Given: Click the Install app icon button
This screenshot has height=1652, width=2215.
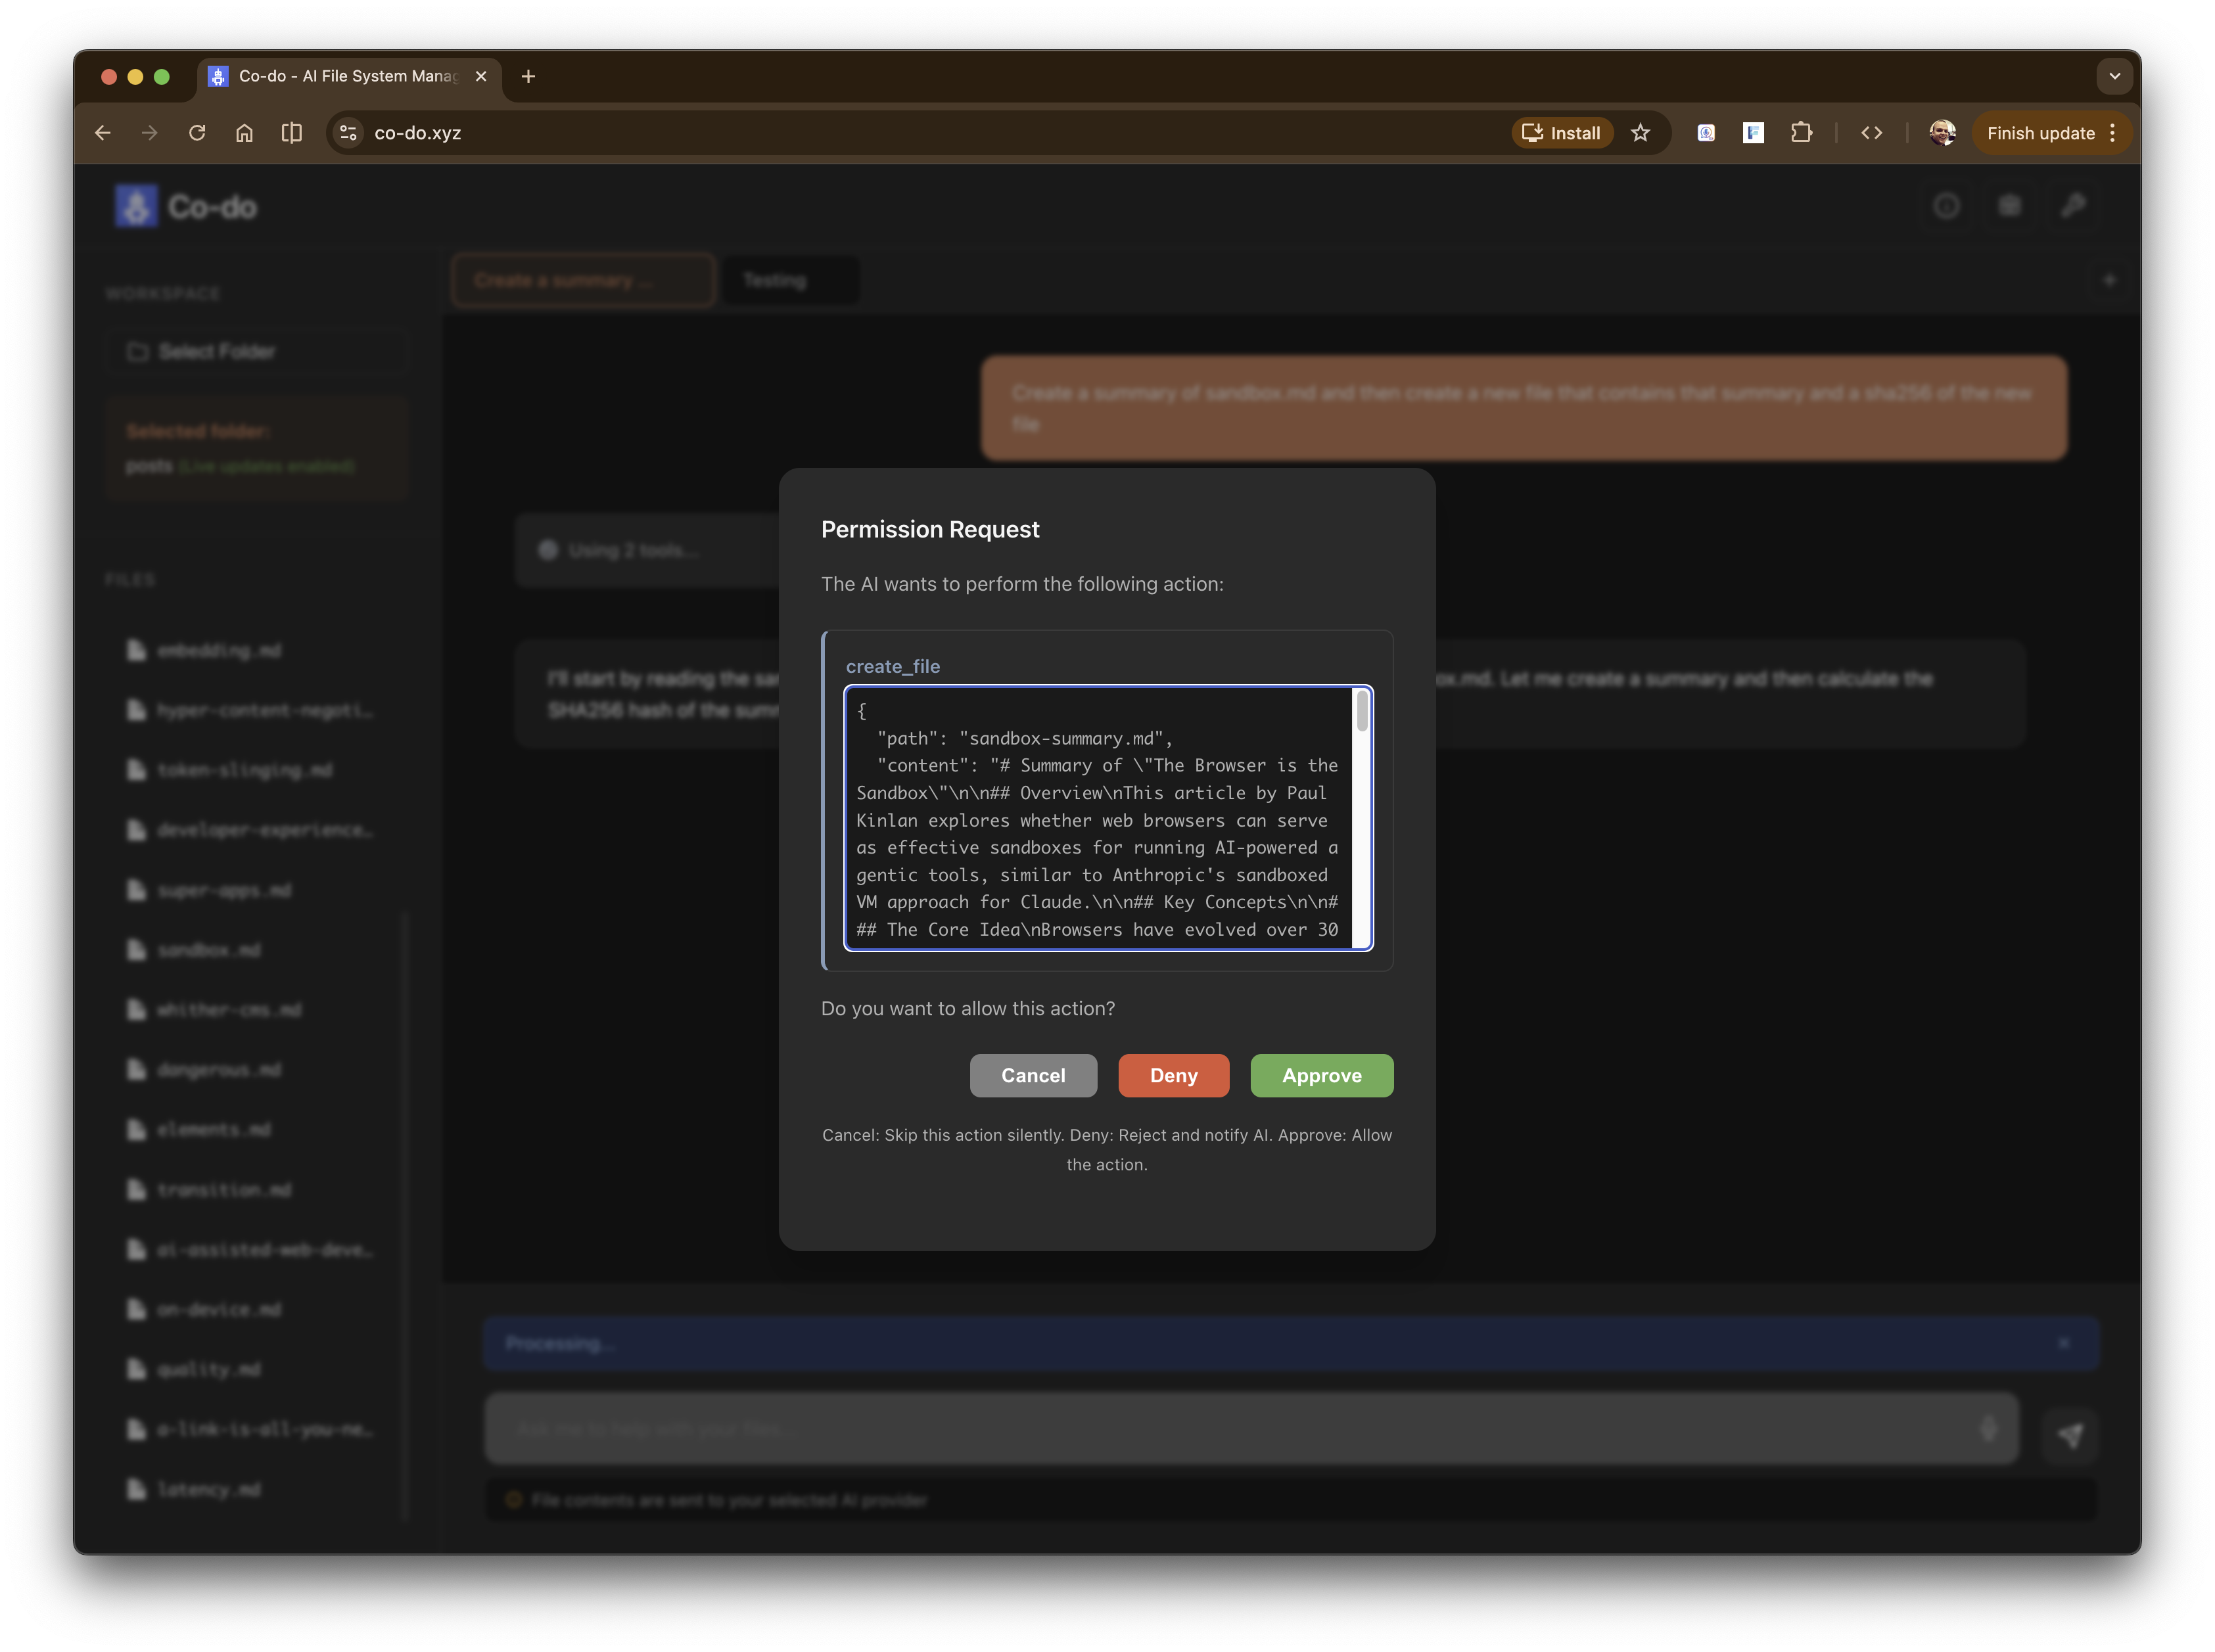Looking at the screenshot, I should click(1562, 133).
